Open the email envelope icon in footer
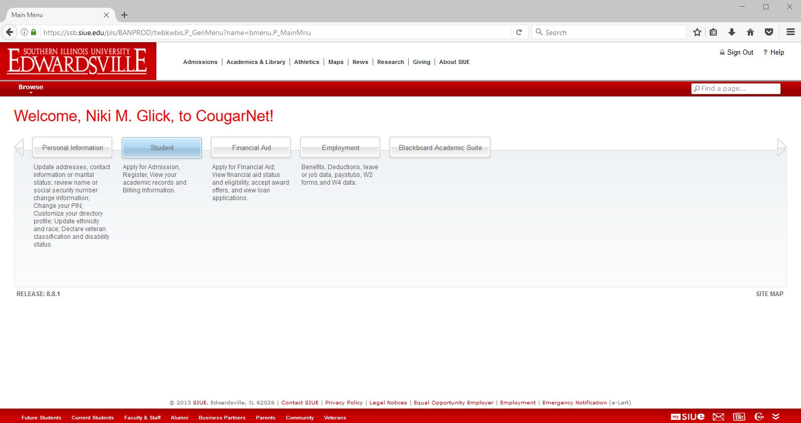The height and width of the screenshot is (423, 801). coord(718,417)
